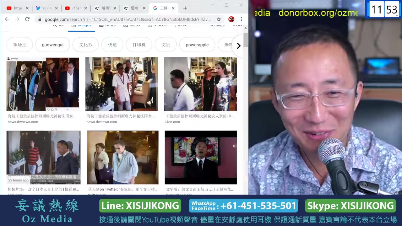Filter results by the 文化衫 chip
Viewport: 402px width, 226px height.
click(x=86, y=45)
